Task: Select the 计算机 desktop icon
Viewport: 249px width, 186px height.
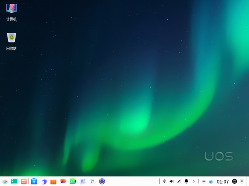Action: 11,12
